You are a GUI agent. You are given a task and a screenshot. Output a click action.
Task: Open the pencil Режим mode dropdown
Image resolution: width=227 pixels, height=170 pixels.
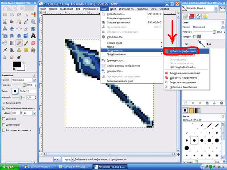[x=24, y=80]
